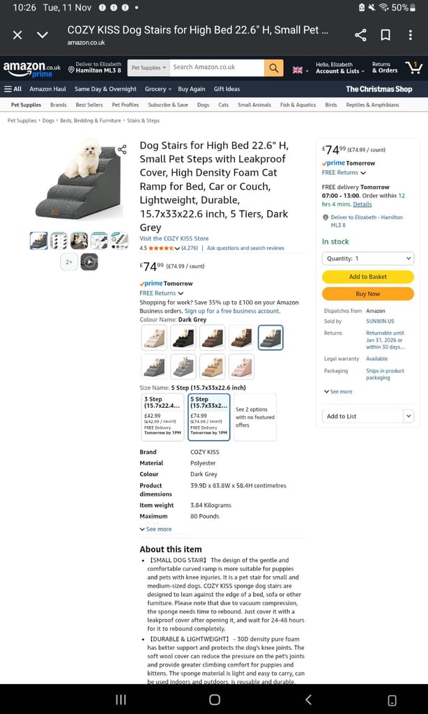This screenshot has width=428, height=714.
Task: Click the Amazon search input field
Action: coord(217,68)
